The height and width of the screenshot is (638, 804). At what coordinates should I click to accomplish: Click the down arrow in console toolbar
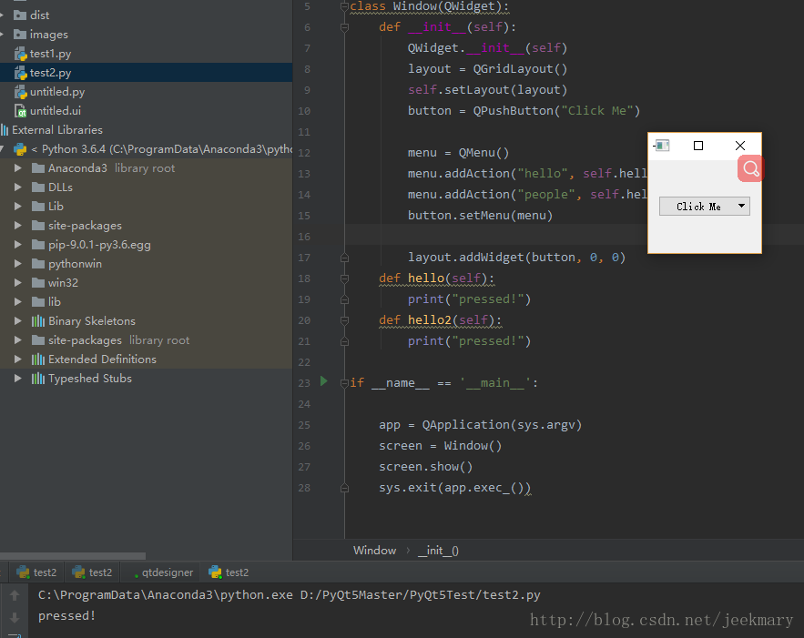[x=15, y=617]
